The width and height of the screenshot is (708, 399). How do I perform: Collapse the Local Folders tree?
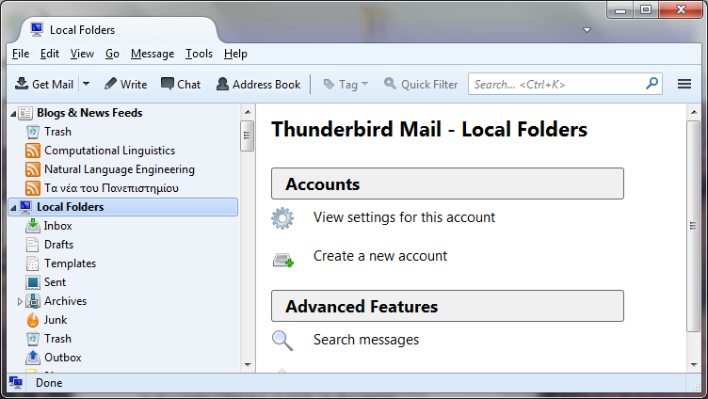click(x=13, y=208)
